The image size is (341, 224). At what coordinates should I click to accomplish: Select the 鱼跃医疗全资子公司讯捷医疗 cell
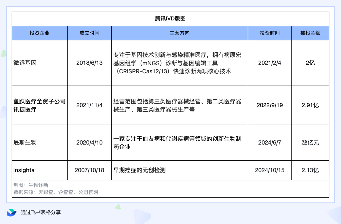pyautogui.click(x=39, y=105)
